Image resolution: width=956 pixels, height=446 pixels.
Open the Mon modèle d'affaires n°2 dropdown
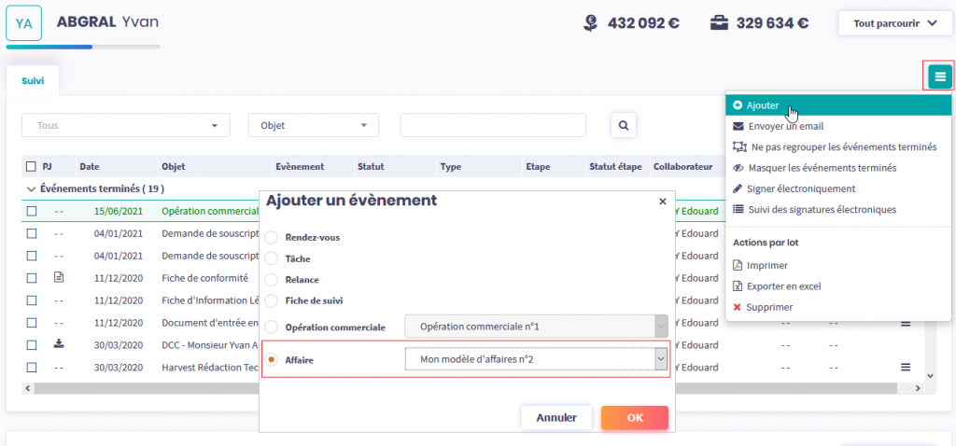536,358
